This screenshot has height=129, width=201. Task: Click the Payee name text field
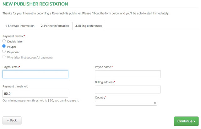click(128, 74)
